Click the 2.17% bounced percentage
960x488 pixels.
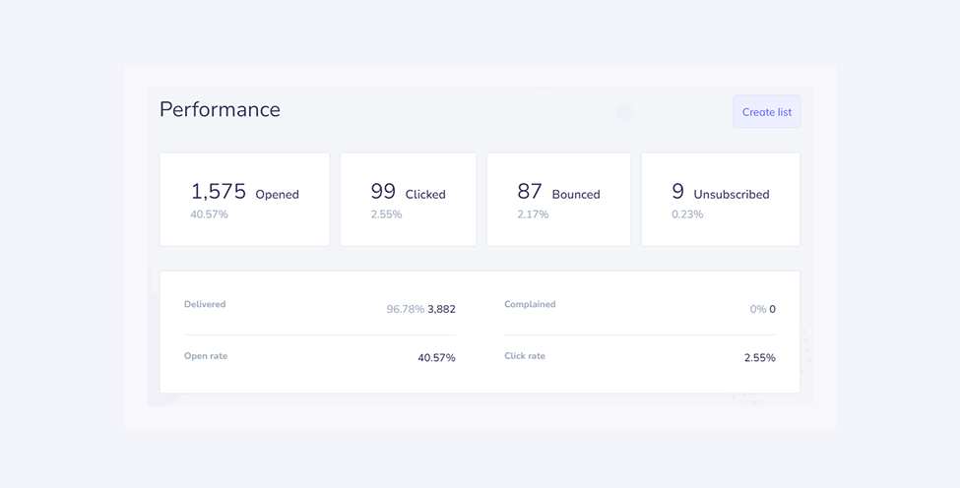coord(533,214)
